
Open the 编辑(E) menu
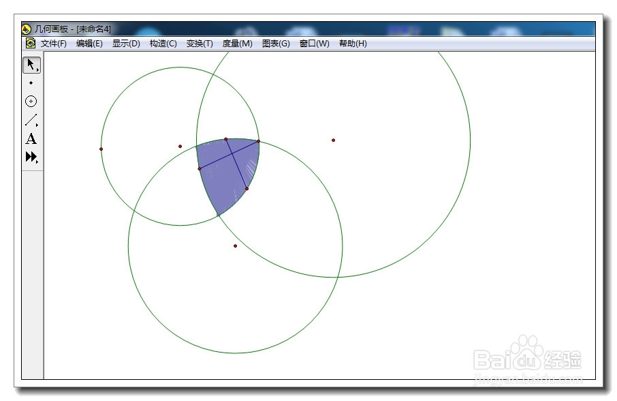[89, 44]
